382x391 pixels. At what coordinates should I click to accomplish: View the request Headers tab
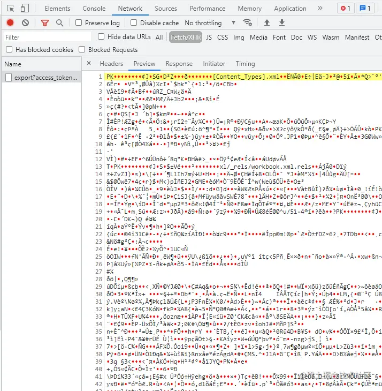point(111,64)
